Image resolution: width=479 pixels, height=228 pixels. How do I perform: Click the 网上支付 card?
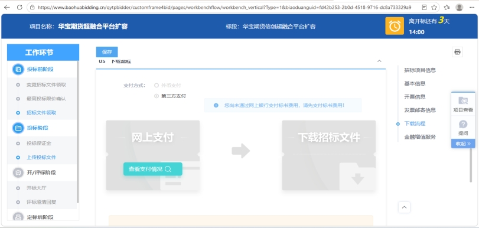click(x=153, y=155)
